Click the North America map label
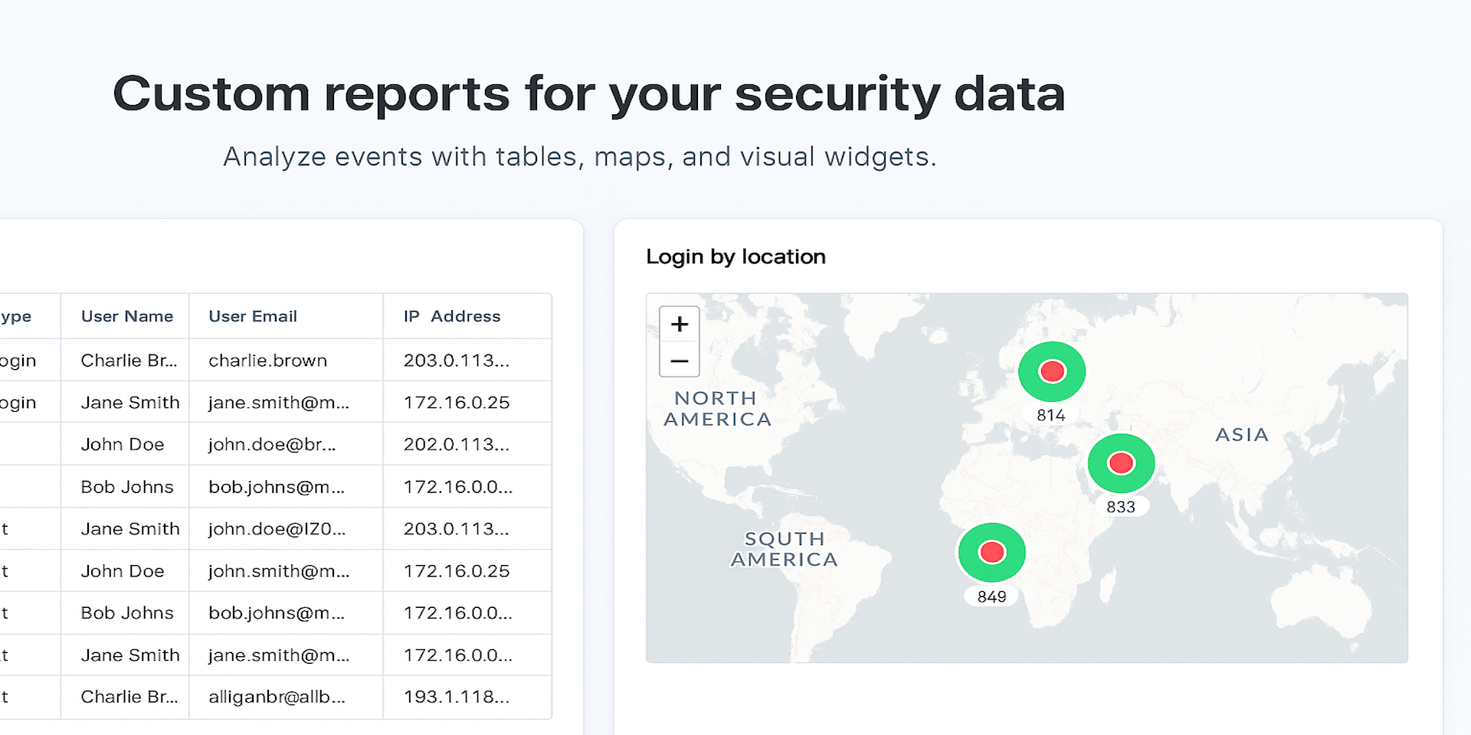This screenshot has width=1471, height=735. coord(717,409)
